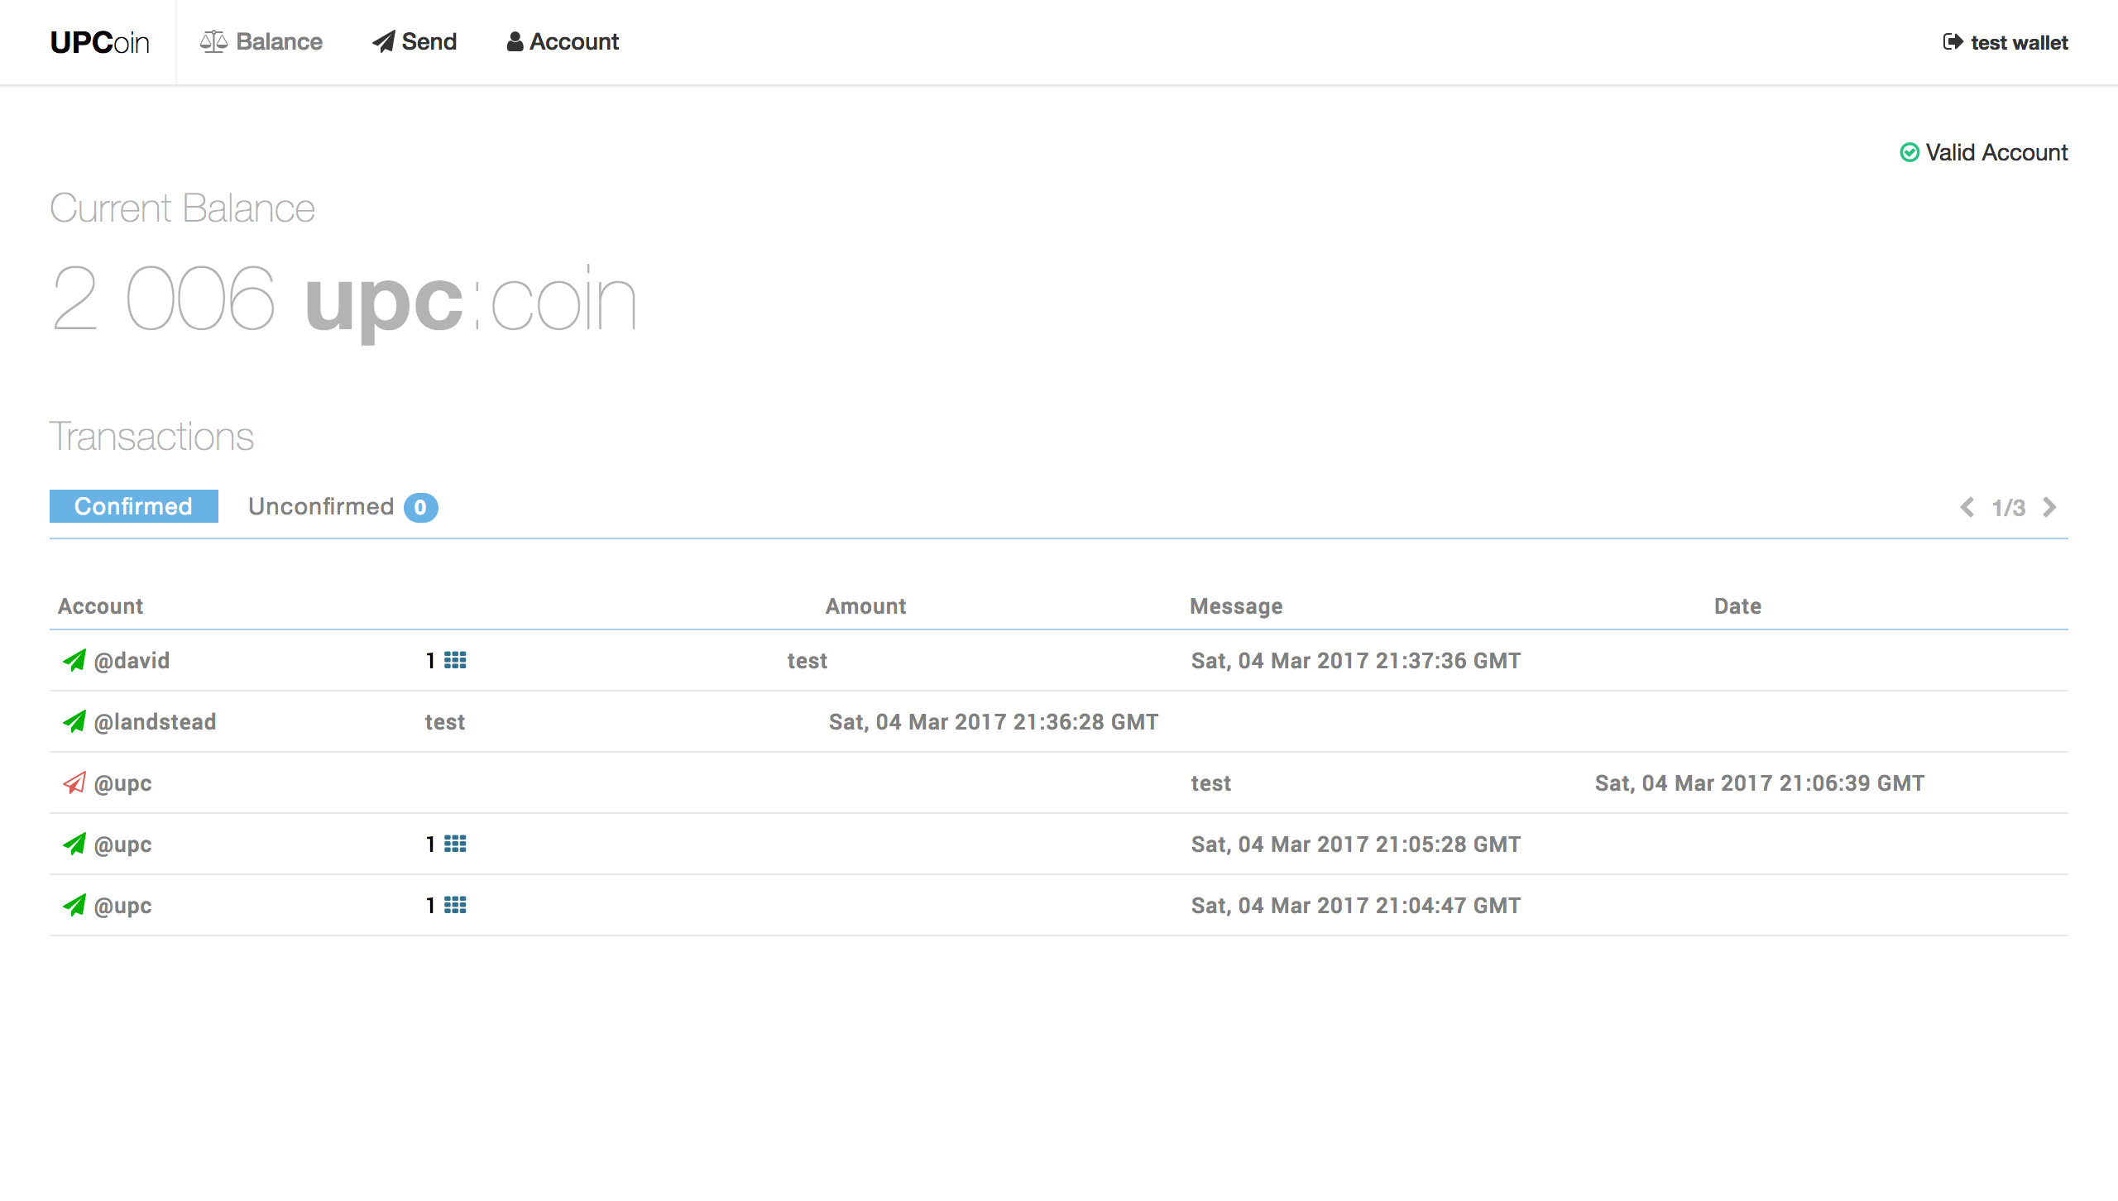The width and height of the screenshot is (2118, 1201).
Task: Click the logout icon next to test wallet
Action: (1953, 42)
